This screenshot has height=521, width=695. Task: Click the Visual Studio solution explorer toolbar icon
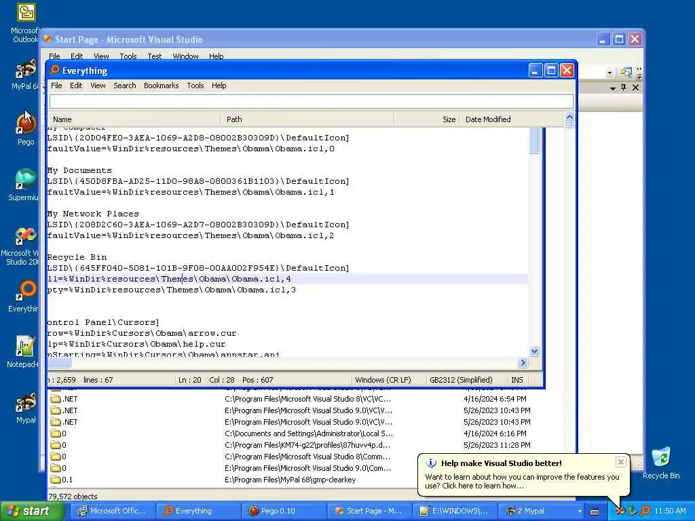coord(625,72)
